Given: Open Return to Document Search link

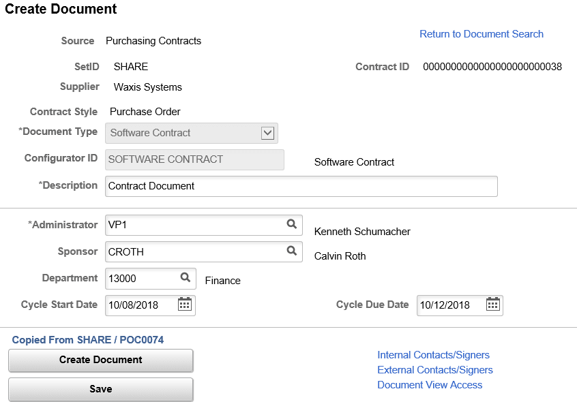Looking at the screenshot, I should [482, 33].
